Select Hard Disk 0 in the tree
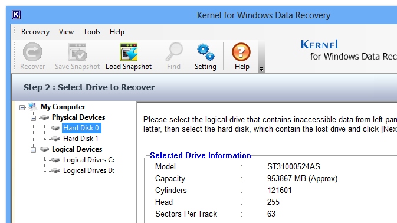397x223 pixels. (x=81, y=128)
